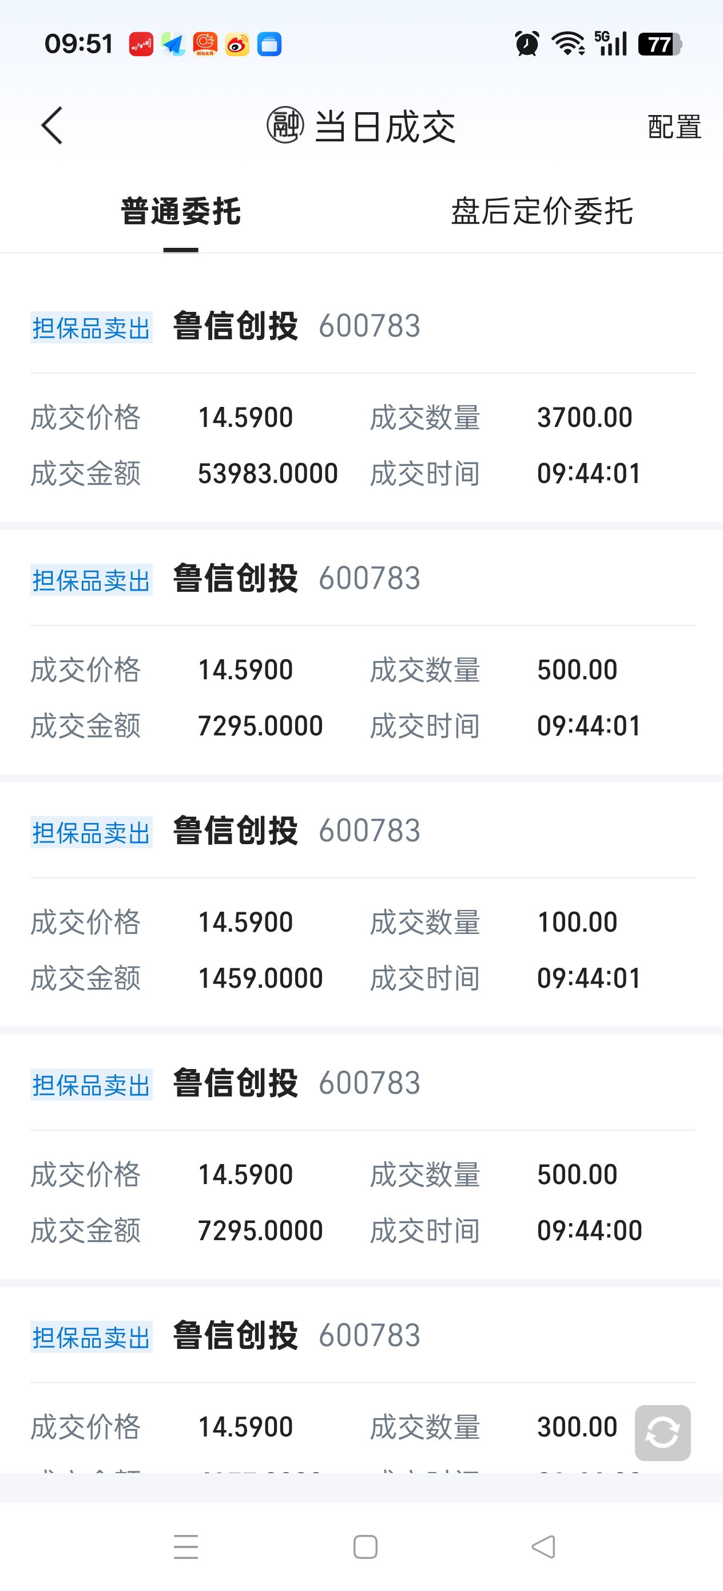
Task: Tap the back arrow icon
Action: tap(53, 125)
